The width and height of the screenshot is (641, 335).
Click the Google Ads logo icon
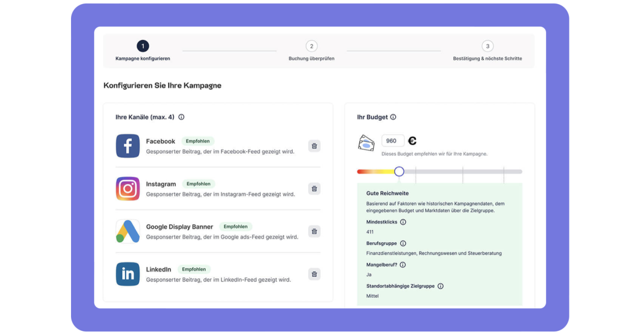coord(128,232)
